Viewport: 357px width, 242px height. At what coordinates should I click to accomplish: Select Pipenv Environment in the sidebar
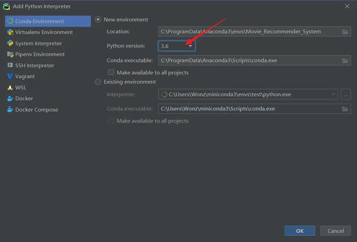48,54
